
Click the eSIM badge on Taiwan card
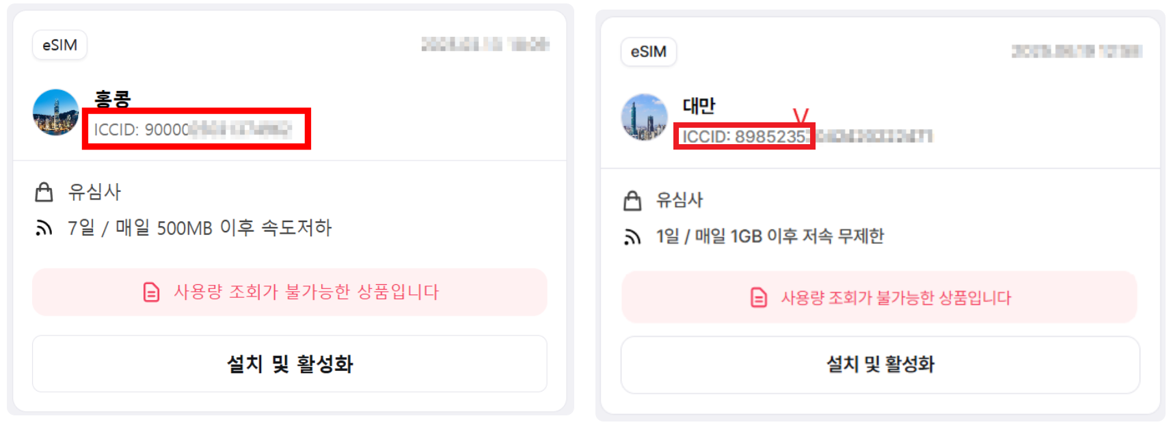[x=648, y=52]
